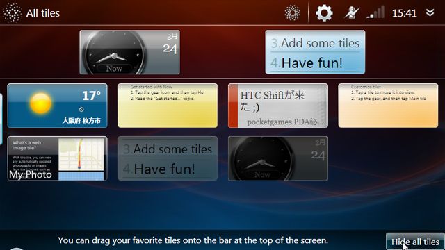This screenshot has width=445, height=250.
Task: Open the My Photo web image tile
Action: click(x=57, y=158)
